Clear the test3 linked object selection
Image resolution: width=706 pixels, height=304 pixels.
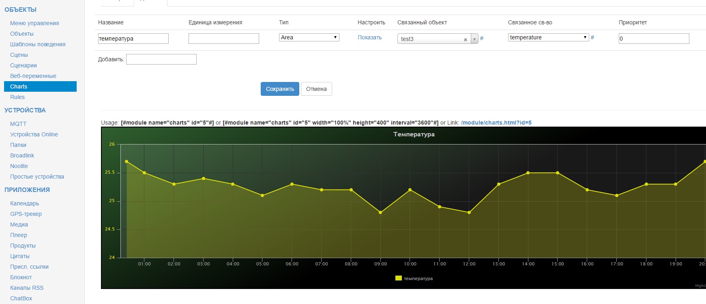[465, 39]
